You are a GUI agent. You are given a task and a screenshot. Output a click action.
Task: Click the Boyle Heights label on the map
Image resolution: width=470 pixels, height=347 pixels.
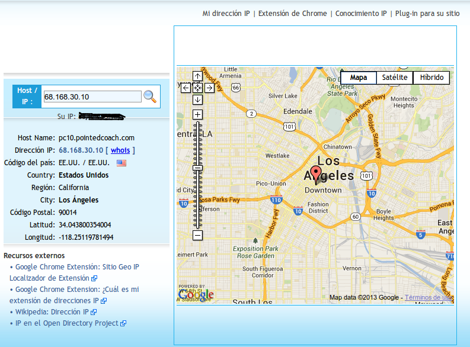click(383, 215)
